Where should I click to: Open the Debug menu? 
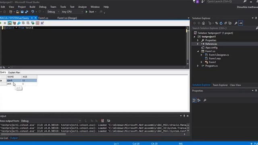[x=43, y=7]
